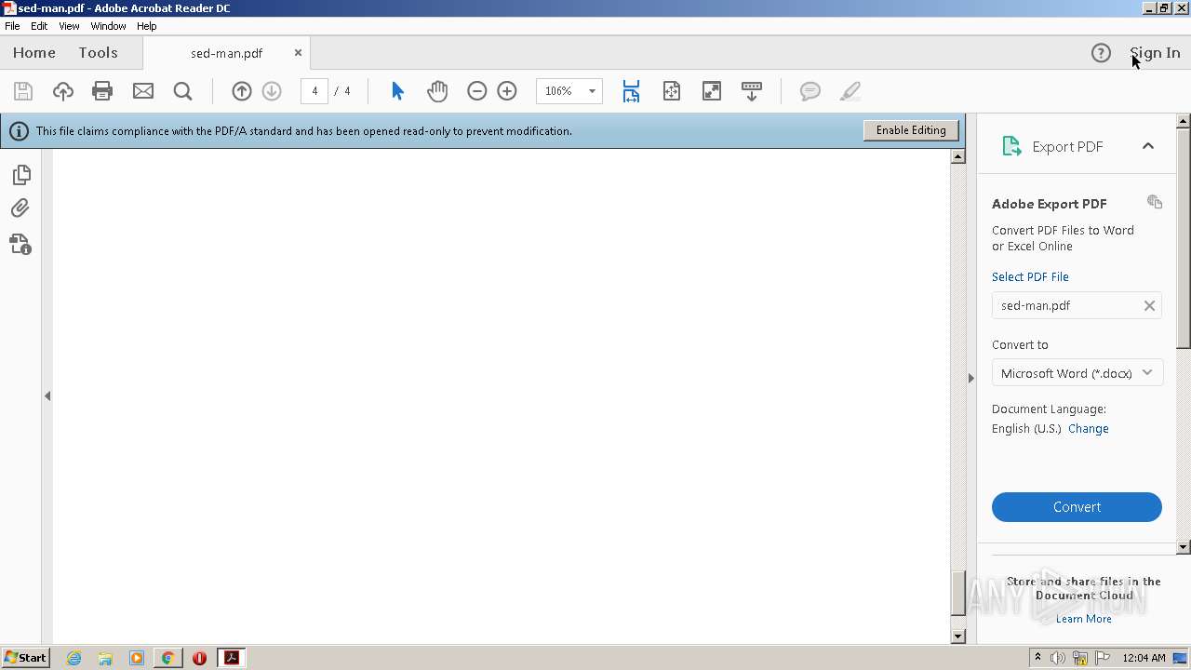Show hidden system tray icons arrow
1191x670 pixels.
pyautogui.click(x=1037, y=657)
